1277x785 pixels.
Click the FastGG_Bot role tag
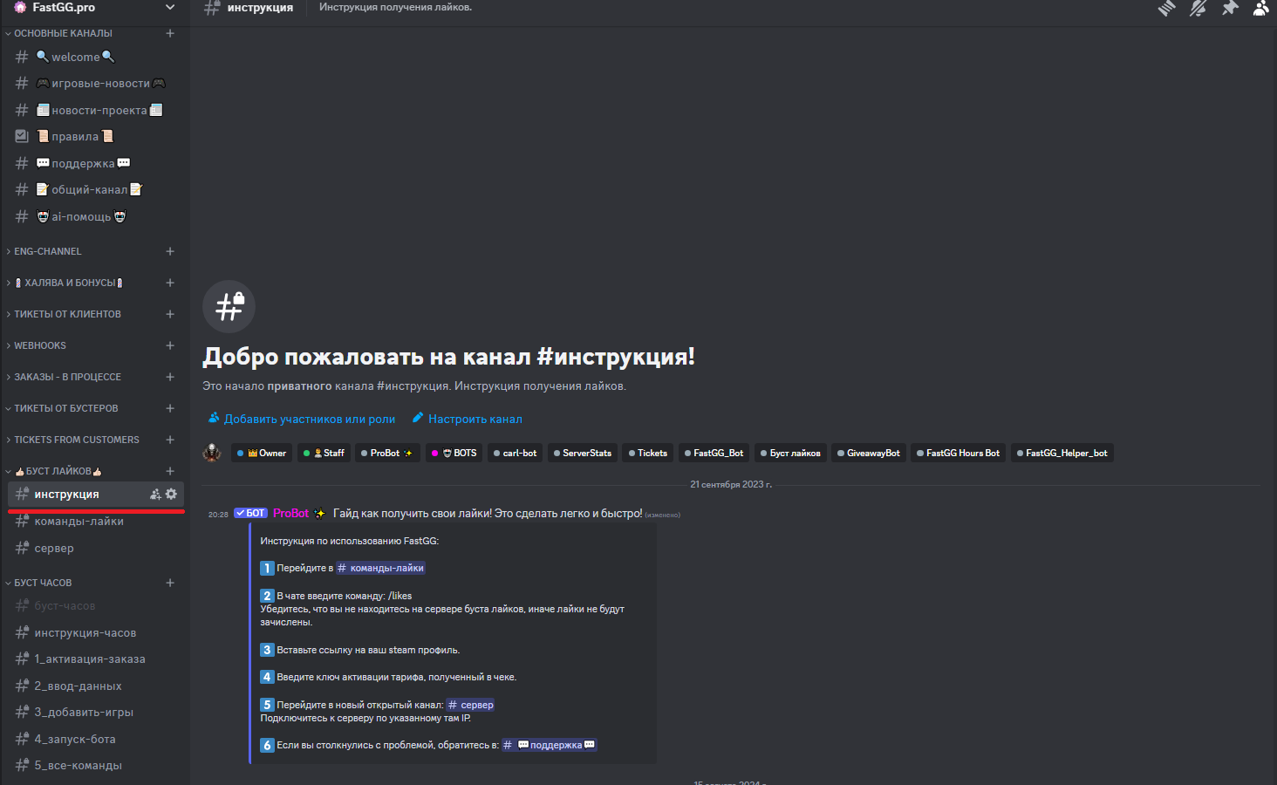(x=714, y=453)
